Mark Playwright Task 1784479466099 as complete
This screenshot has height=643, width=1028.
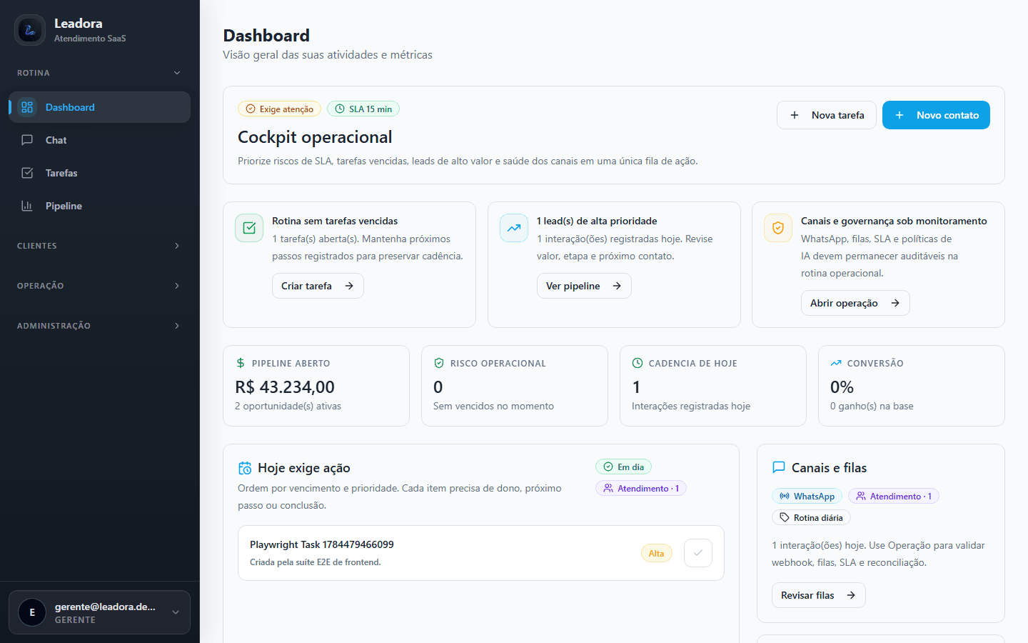point(698,553)
